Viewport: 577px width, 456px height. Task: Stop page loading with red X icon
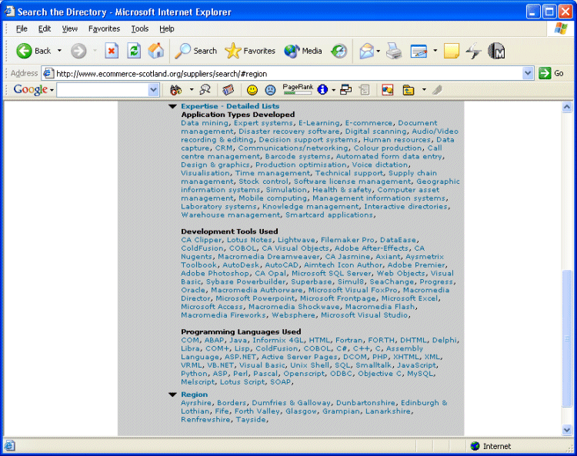(x=111, y=51)
